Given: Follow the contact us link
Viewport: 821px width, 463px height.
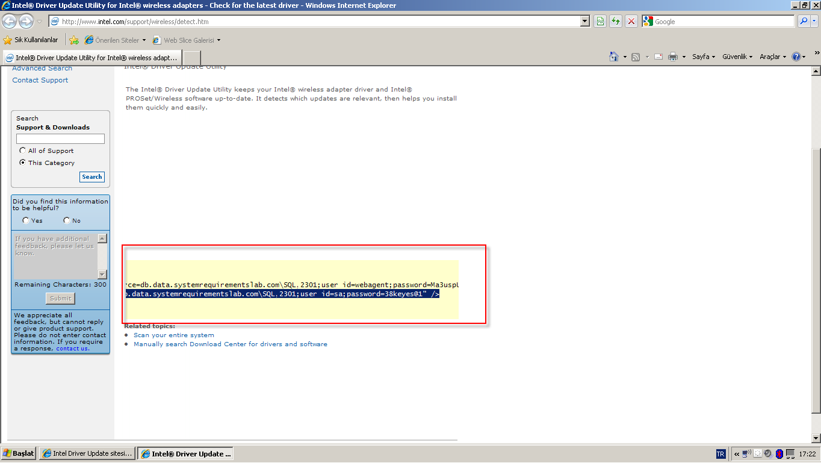Looking at the screenshot, I should [x=72, y=348].
